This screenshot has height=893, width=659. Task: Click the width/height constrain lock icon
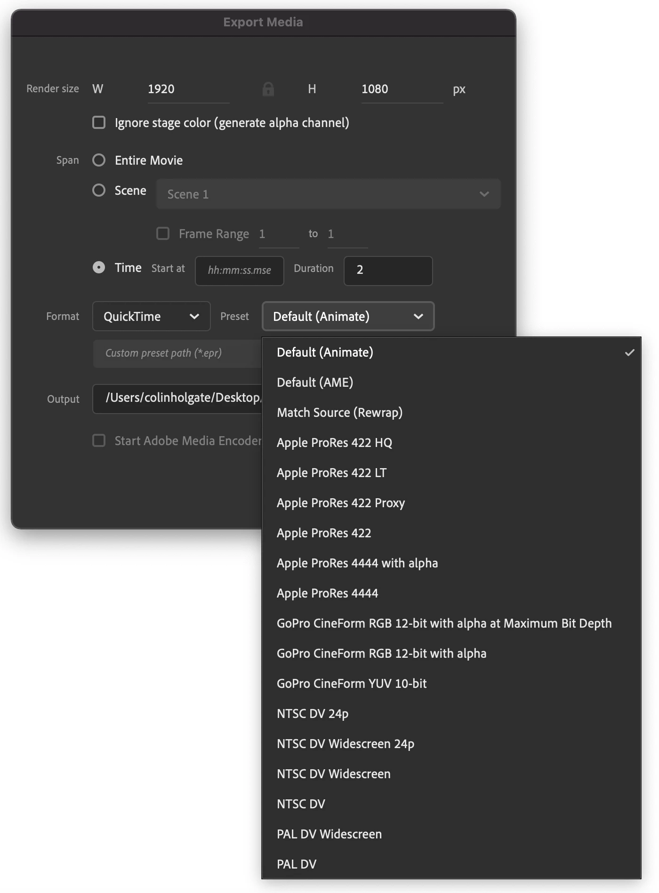pos(268,89)
